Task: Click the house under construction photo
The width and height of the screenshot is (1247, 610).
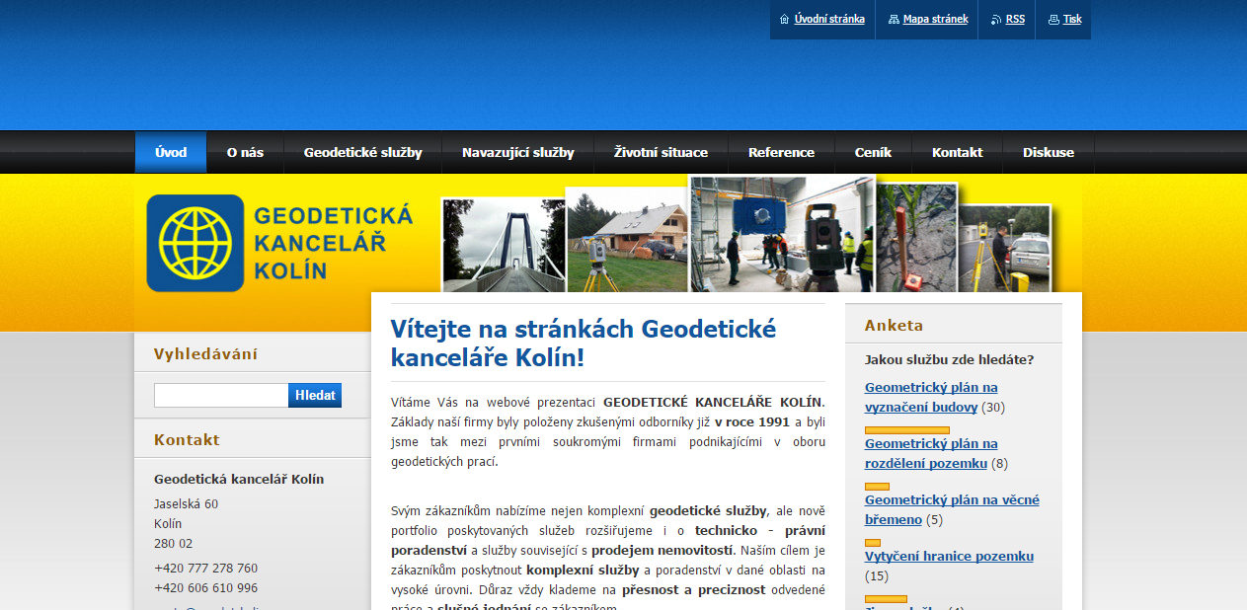Action: point(627,240)
